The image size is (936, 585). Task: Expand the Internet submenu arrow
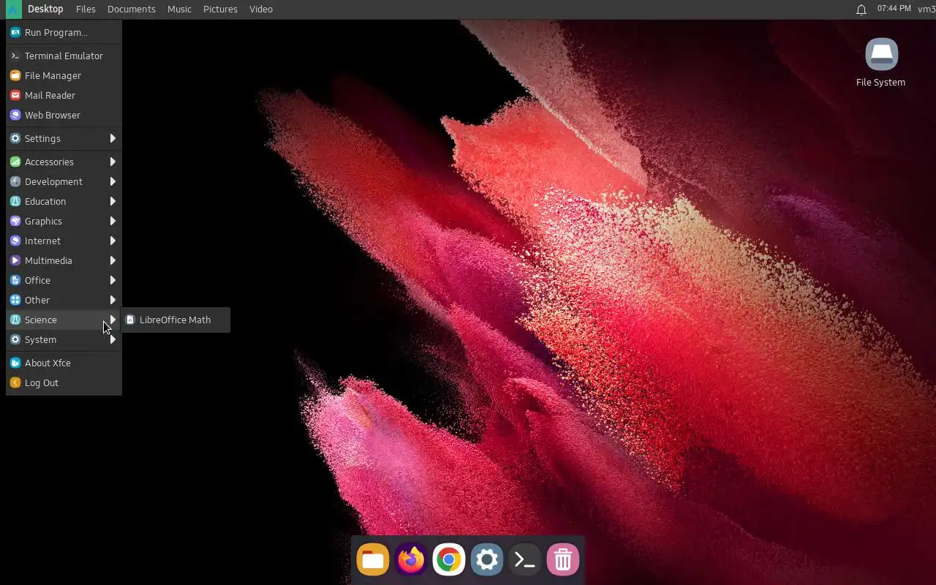[113, 241]
